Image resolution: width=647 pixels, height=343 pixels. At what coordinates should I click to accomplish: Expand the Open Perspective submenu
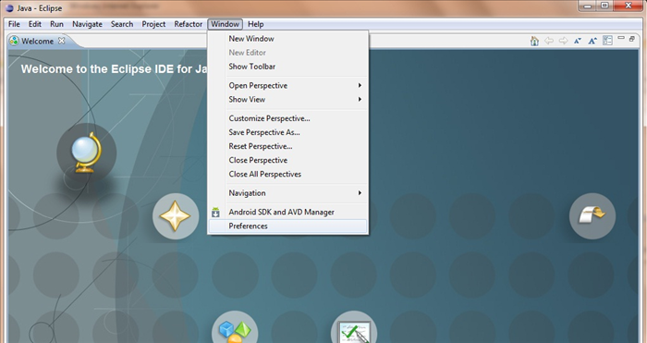(287, 85)
